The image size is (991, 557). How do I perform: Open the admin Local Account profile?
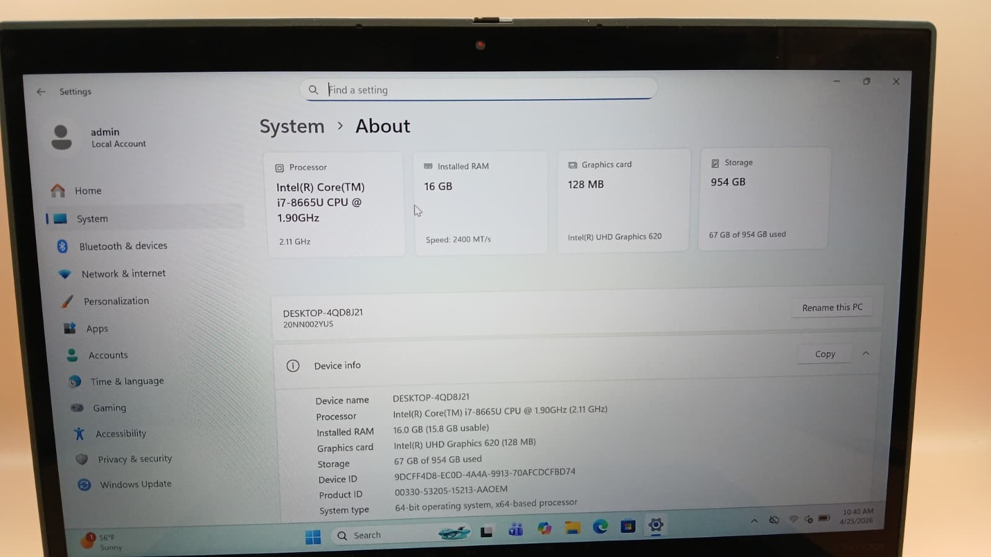click(99, 137)
